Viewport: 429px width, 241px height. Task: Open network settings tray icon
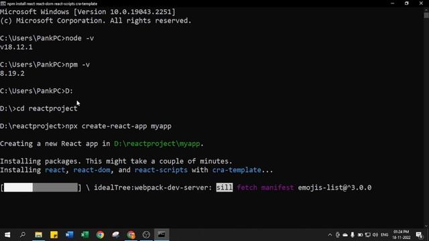pyautogui.click(x=368, y=235)
